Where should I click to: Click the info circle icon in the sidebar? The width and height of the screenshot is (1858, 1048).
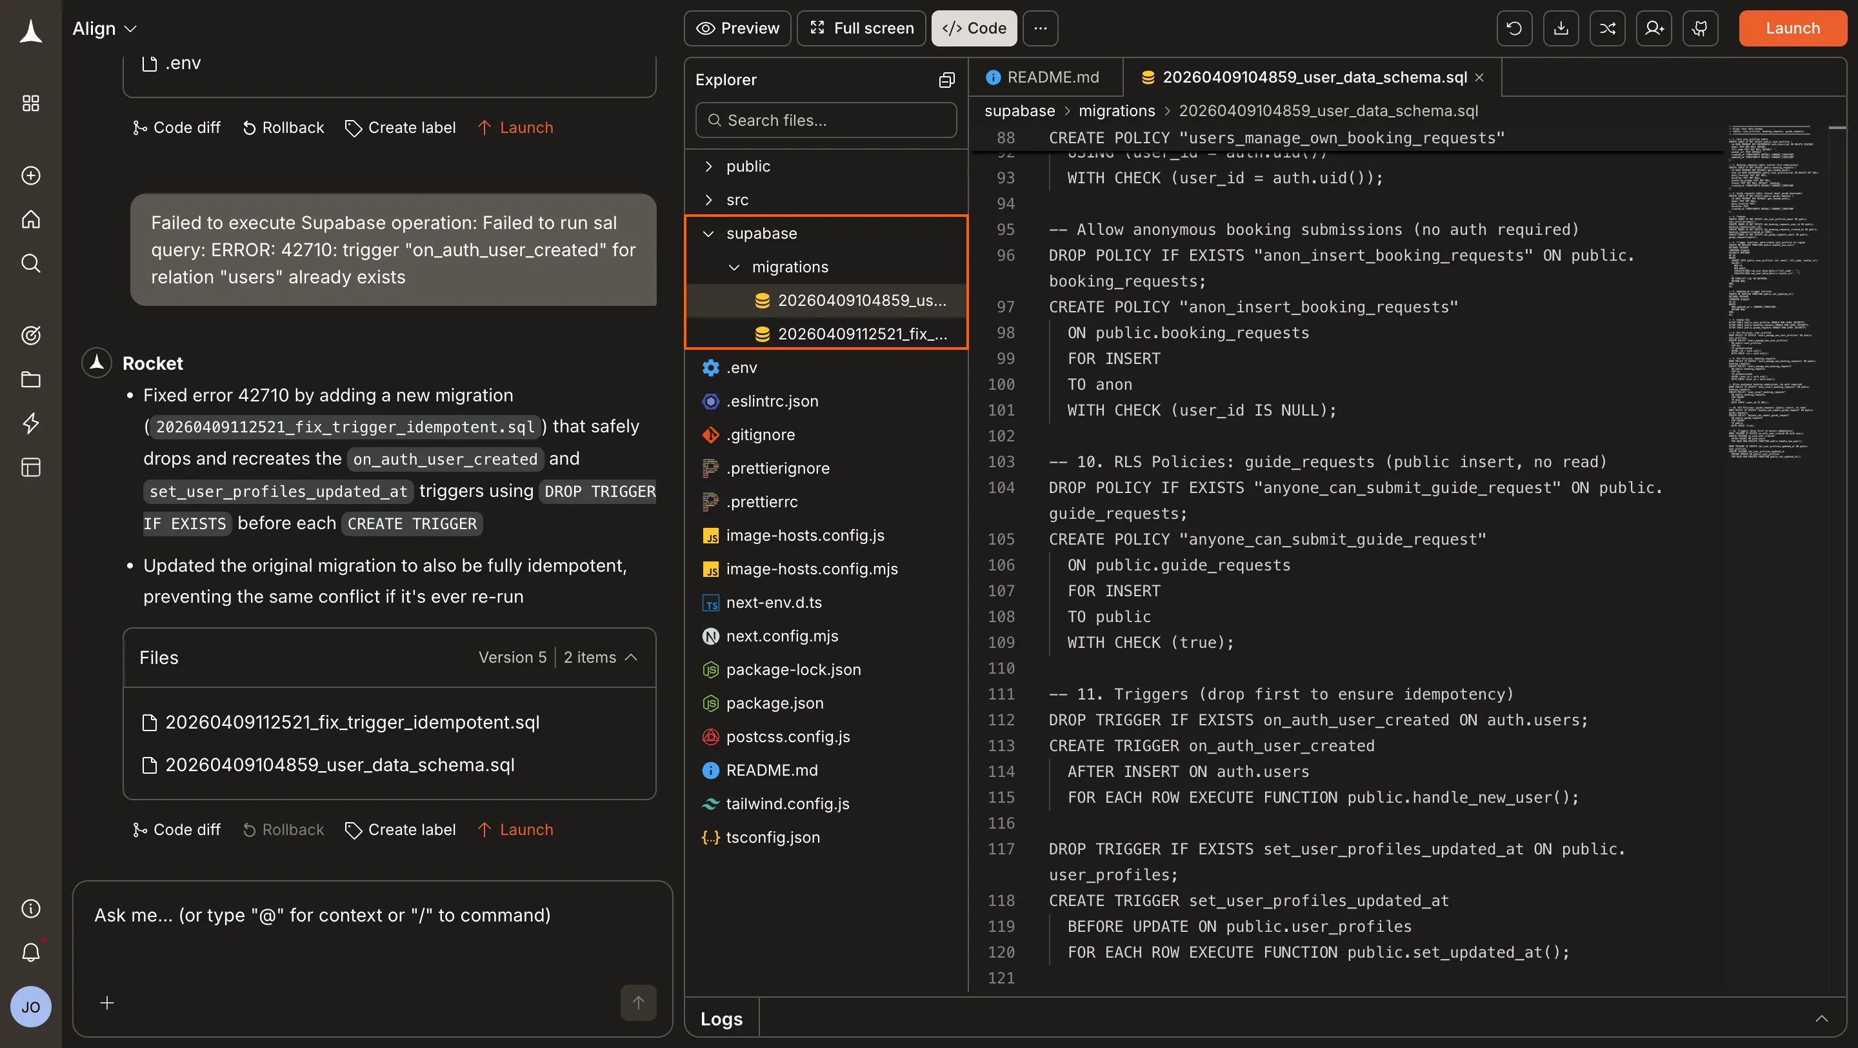click(30, 908)
